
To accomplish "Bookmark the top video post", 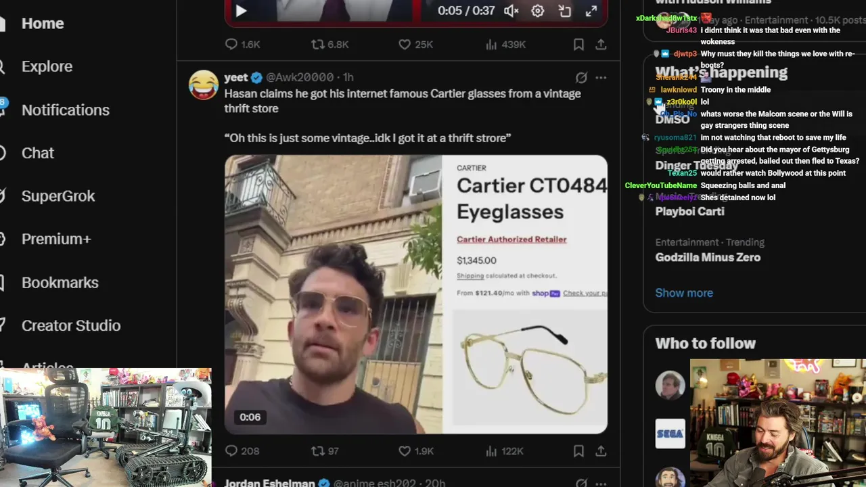I will pos(578,45).
